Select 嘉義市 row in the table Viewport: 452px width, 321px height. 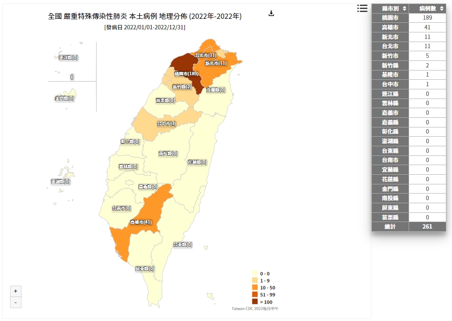[409, 113]
